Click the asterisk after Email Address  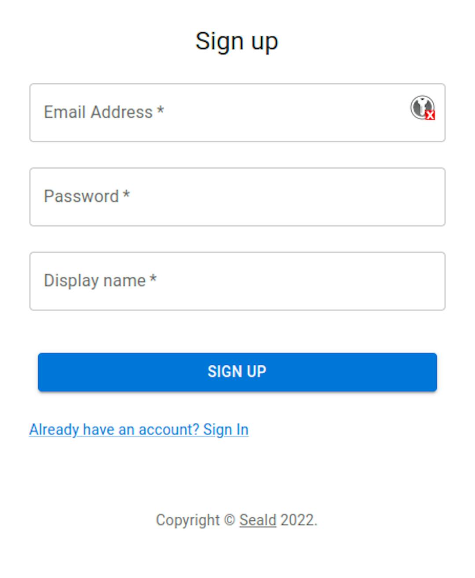coord(161,110)
